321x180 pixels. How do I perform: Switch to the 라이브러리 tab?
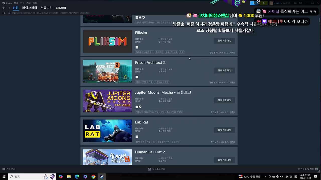click(x=29, y=8)
